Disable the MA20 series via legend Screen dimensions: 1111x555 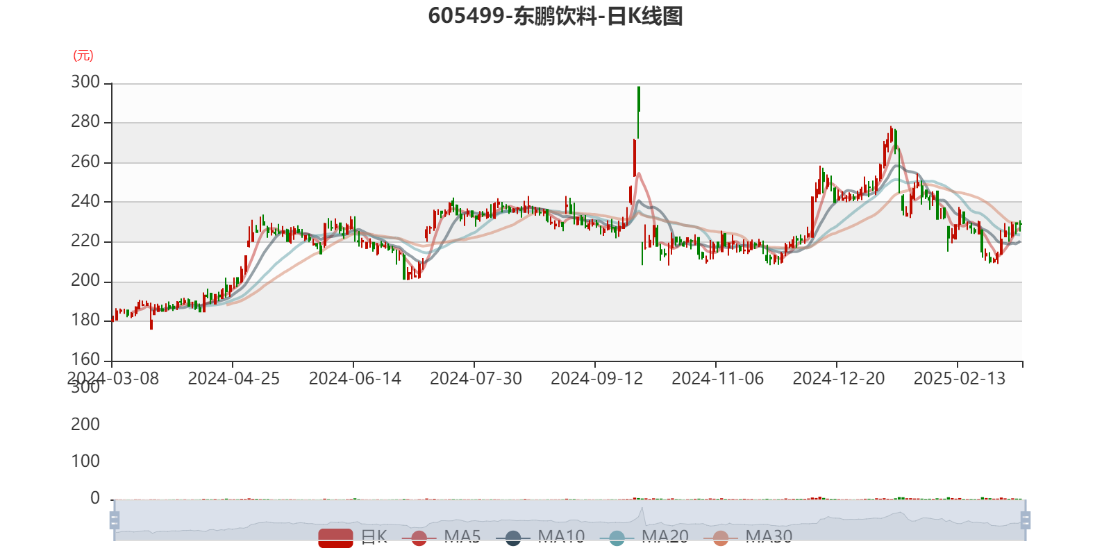[x=644, y=538]
